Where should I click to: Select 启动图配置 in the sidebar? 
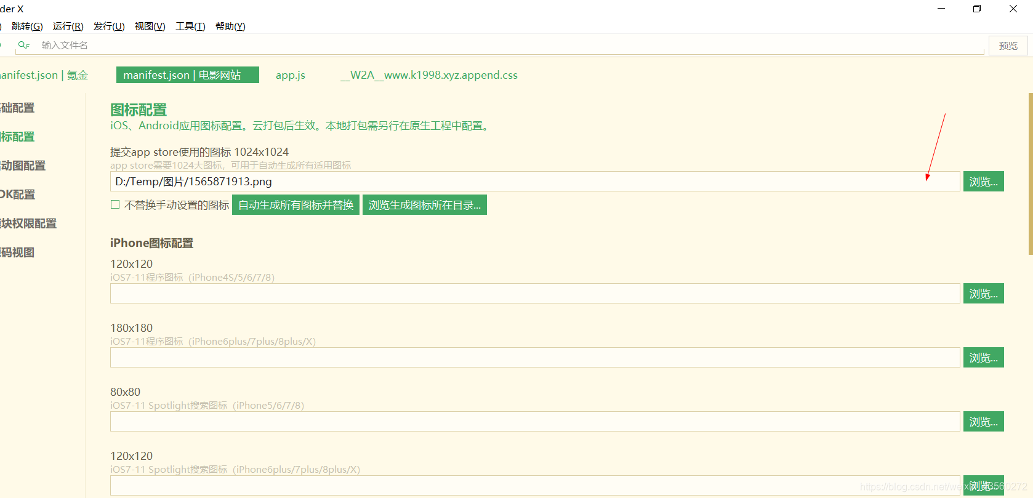pos(23,166)
